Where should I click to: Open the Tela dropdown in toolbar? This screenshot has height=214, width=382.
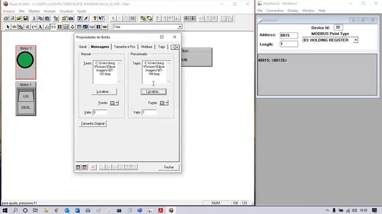click(x=180, y=27)
